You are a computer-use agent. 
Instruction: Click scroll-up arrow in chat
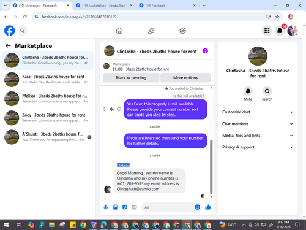[211, 88]
